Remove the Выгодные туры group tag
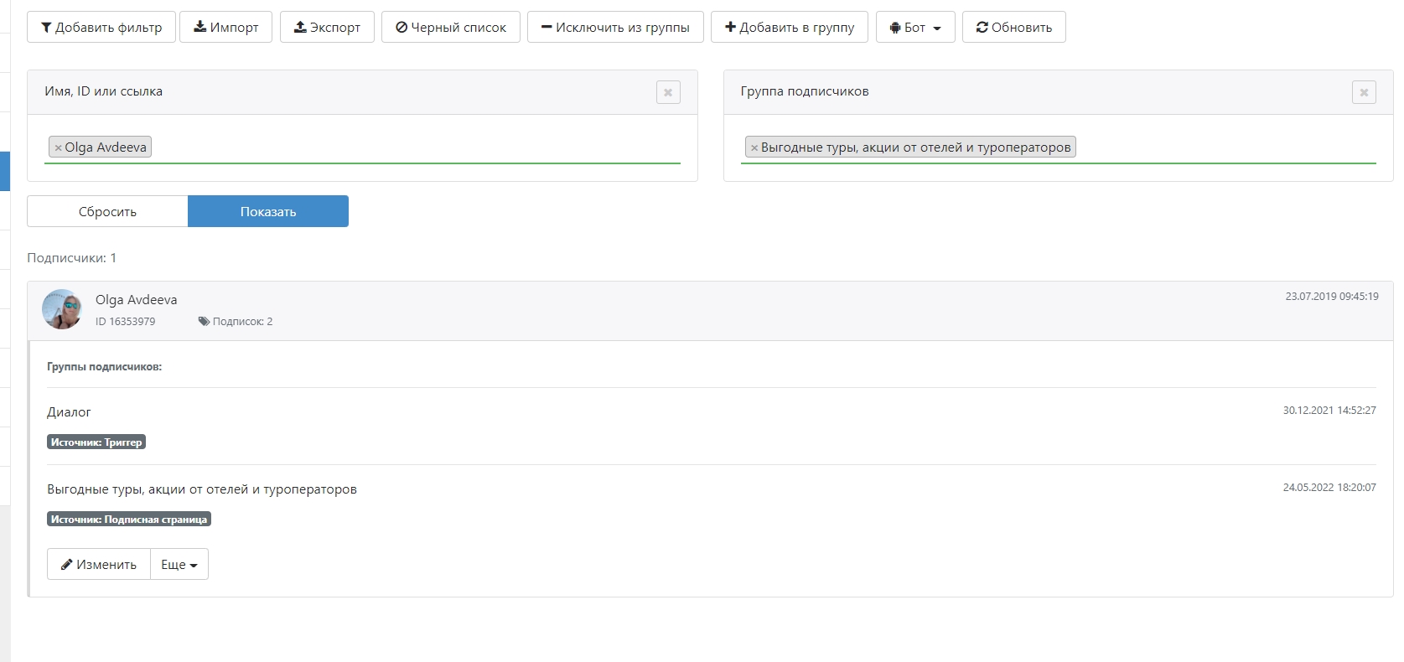1404x662 pixels. coord(754,147)
